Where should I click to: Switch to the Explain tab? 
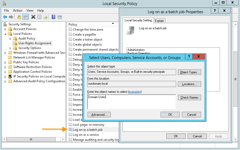point(159,21)
